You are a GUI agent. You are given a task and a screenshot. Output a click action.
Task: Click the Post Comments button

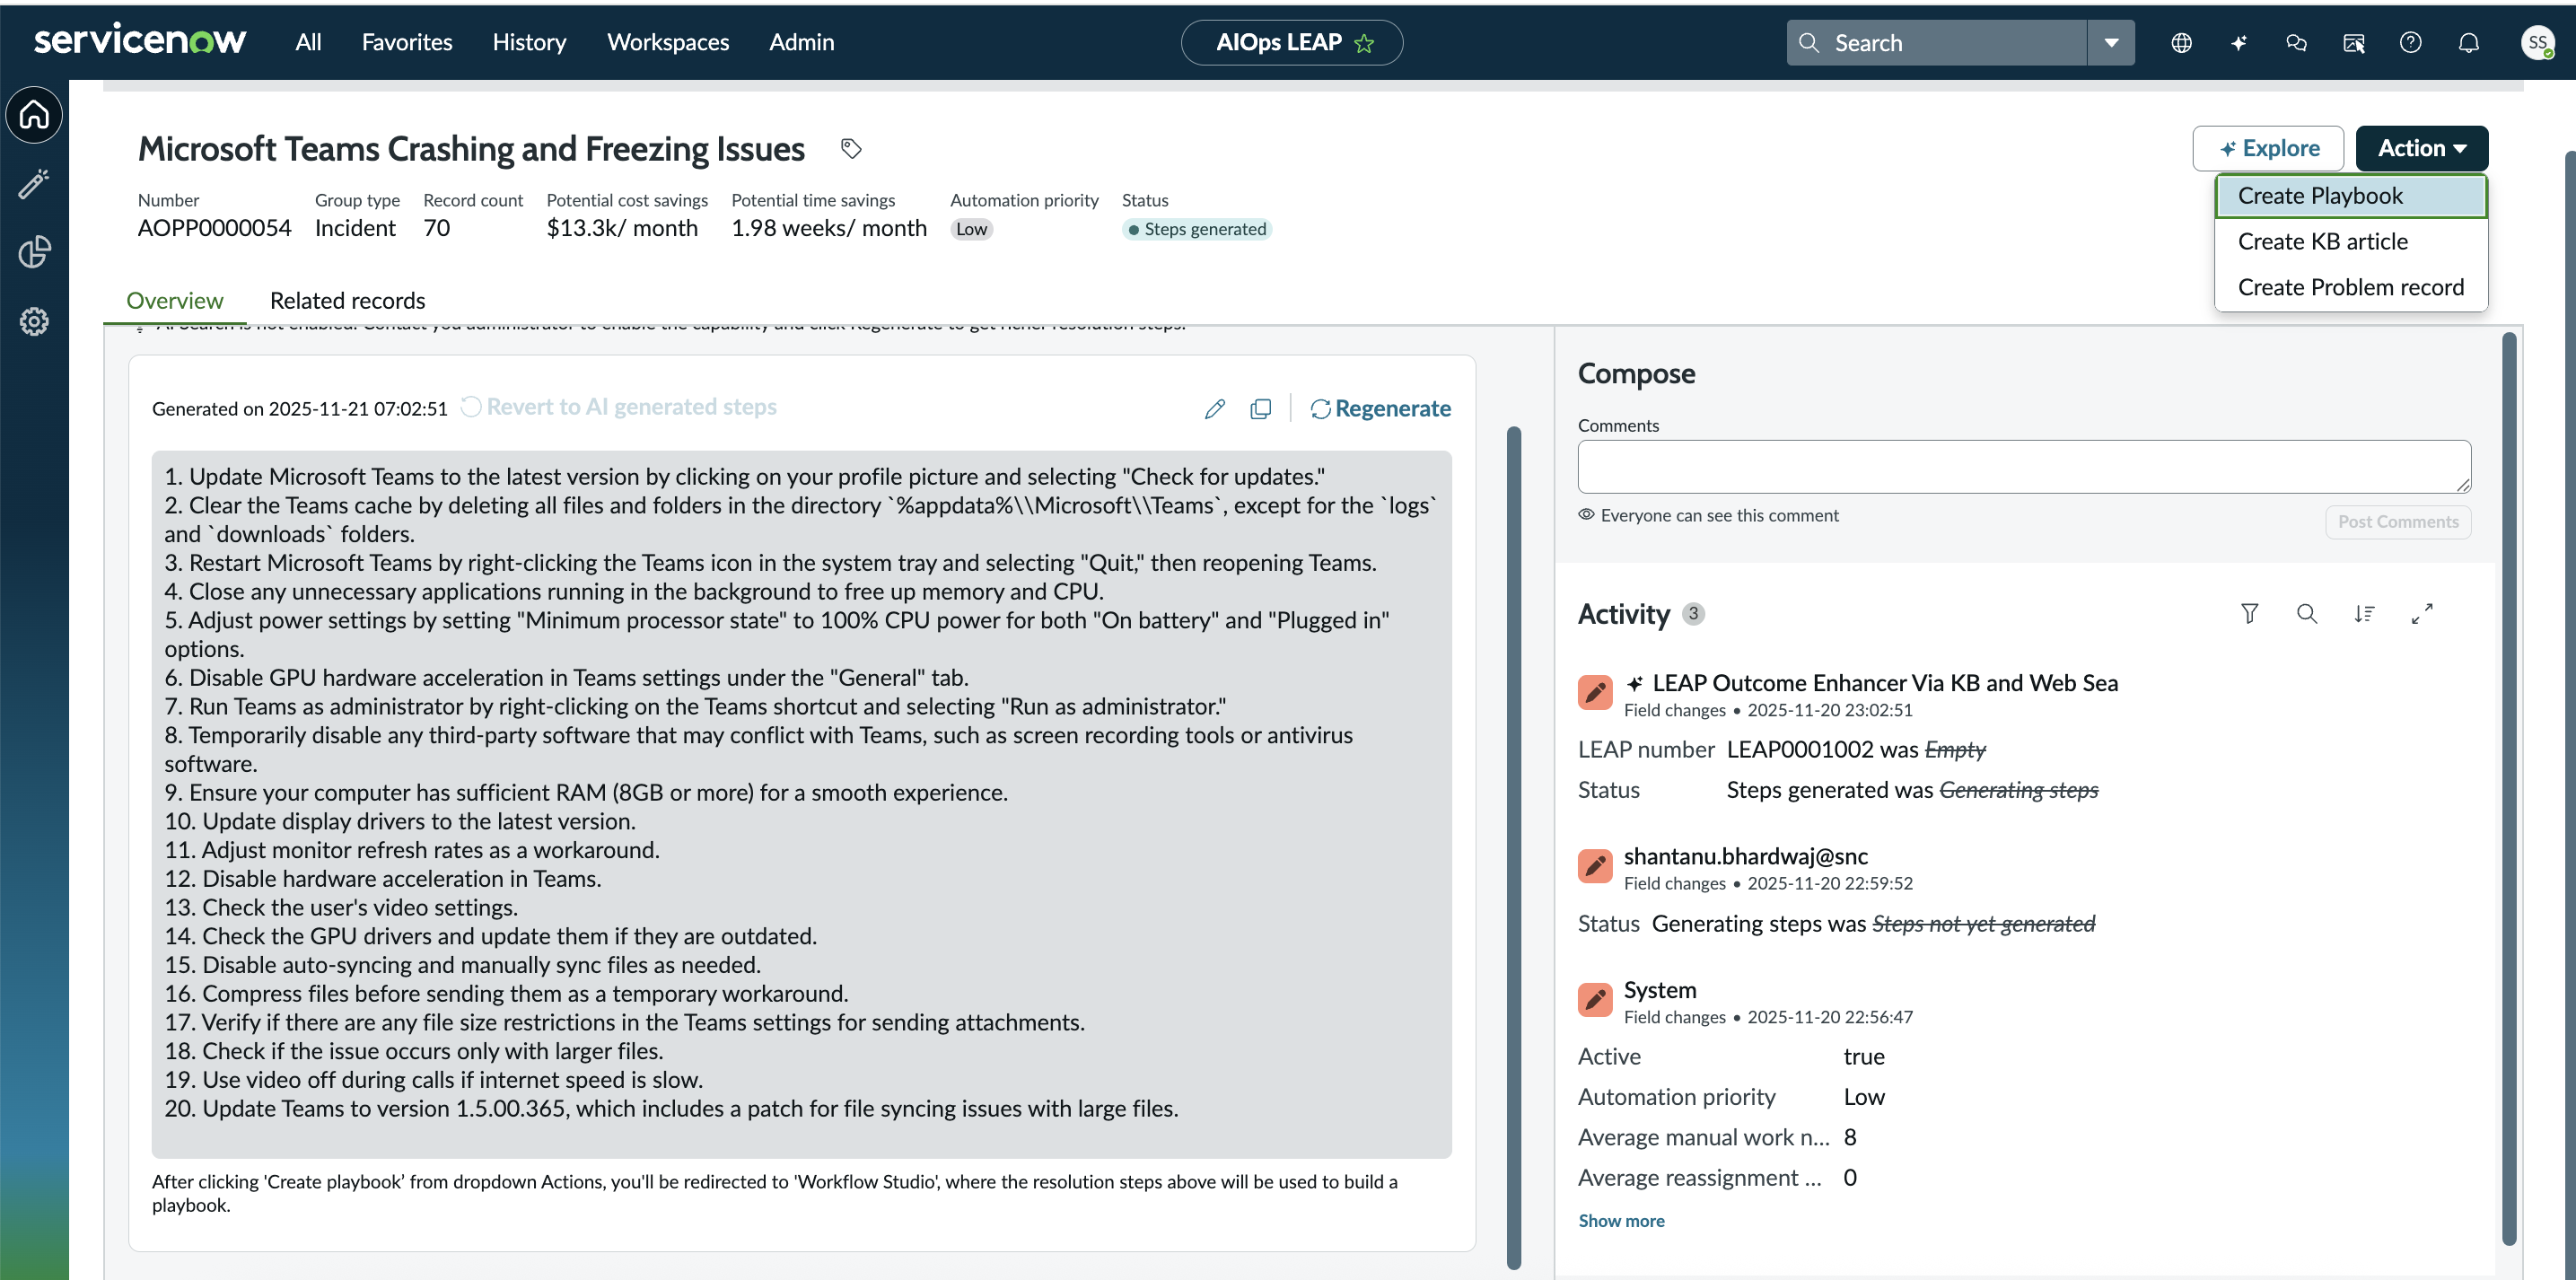(x=2397, y=522)
